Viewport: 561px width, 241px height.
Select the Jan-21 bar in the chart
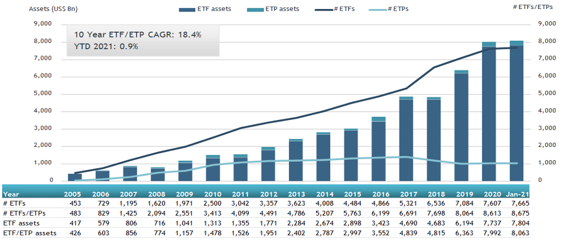click(x=516, y=111)
